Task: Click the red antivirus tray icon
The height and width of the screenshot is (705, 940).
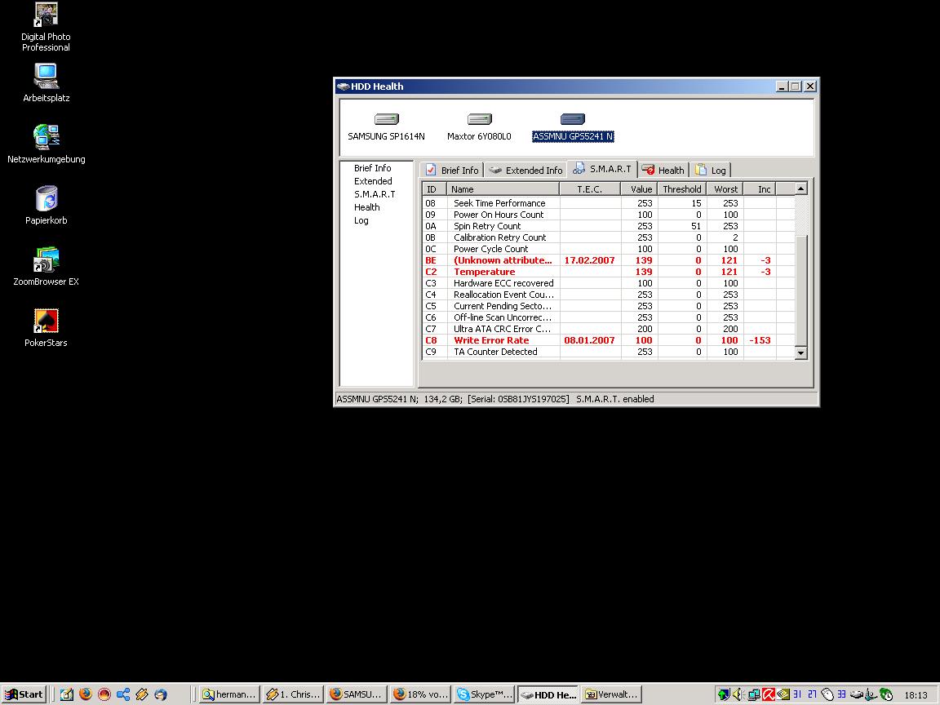Action: [x=768, y=694]
